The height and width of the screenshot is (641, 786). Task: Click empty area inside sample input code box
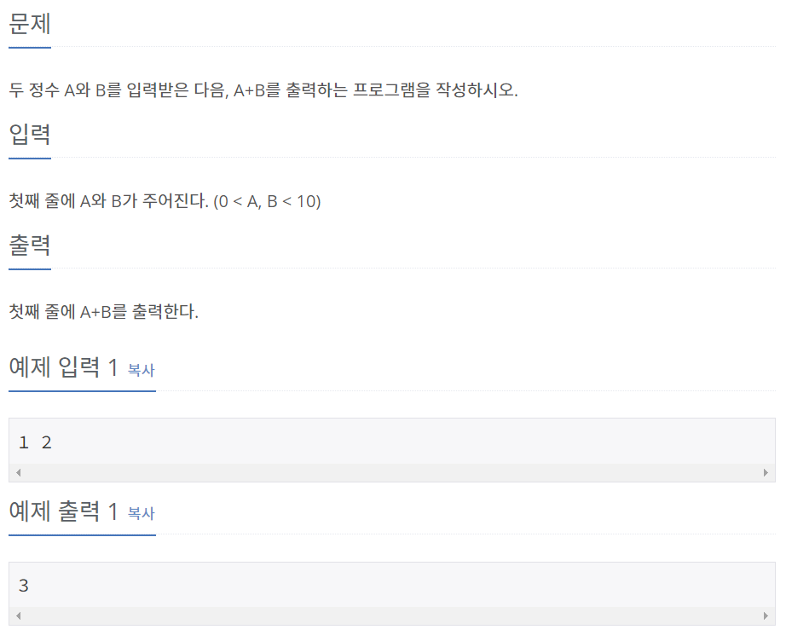pyautogui.click(x=401, y=442)
